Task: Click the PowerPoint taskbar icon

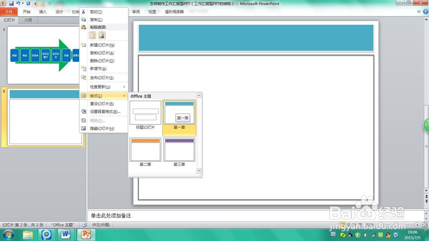Action: tap(86, 235)
